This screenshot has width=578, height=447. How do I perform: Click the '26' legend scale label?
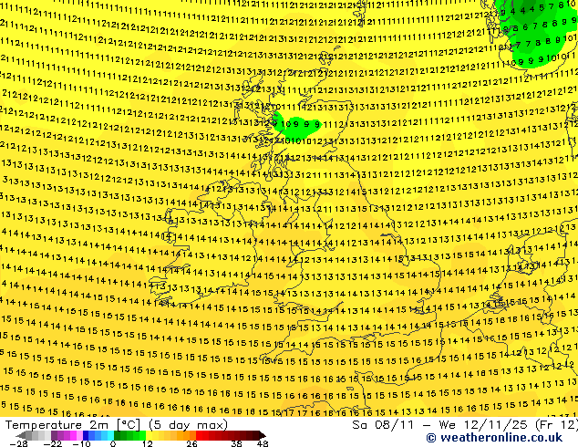[x=191, y=443]
